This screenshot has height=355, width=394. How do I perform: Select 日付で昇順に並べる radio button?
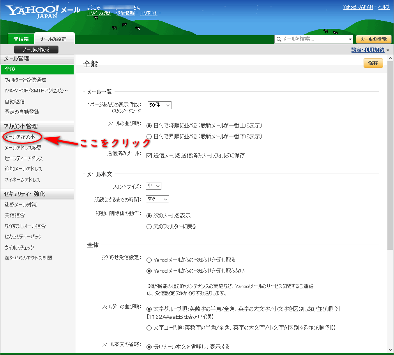point(149,136)
